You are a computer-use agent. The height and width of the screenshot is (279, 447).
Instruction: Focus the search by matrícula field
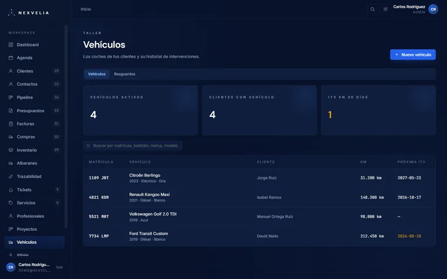click(x=133, y=146)
